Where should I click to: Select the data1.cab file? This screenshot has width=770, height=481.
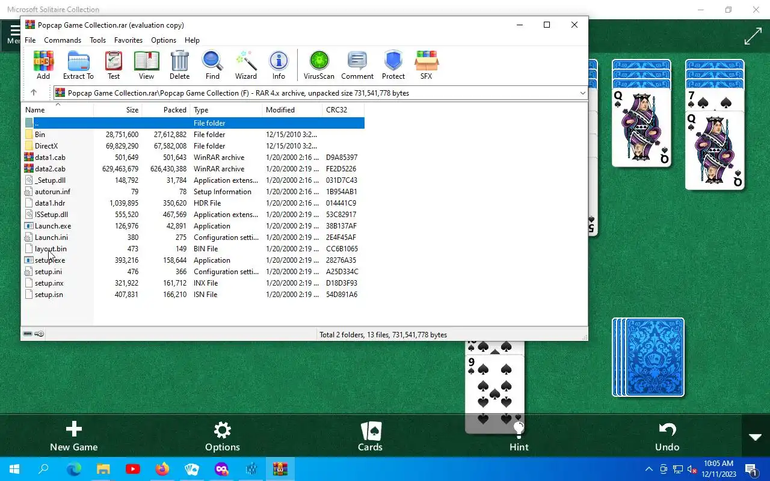pos(193,158)
